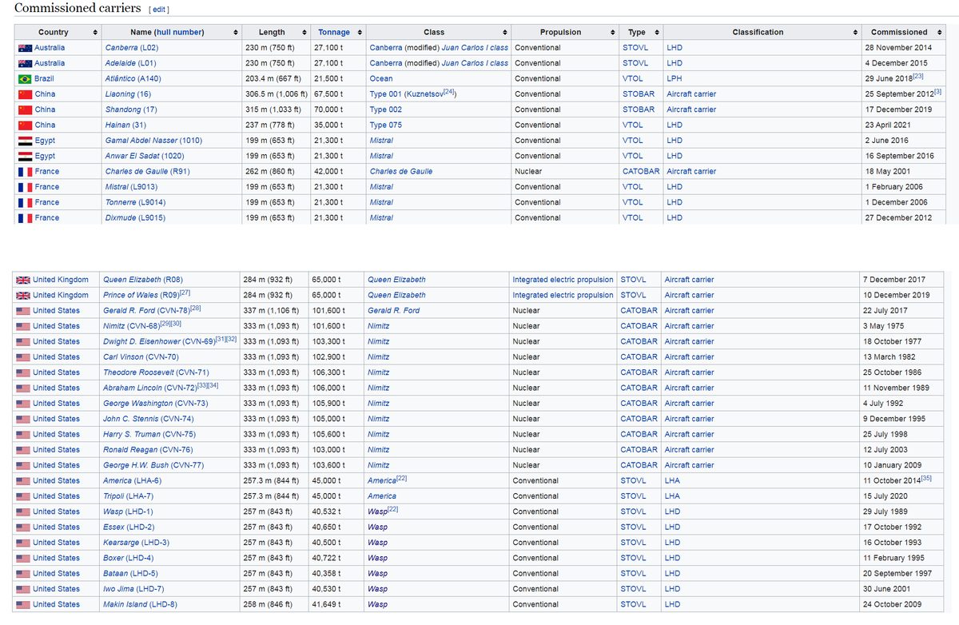Viewport: 959px width, 625px height.
Task: Select the 203.4 m (667 ft) length cell
Action: 276,79
